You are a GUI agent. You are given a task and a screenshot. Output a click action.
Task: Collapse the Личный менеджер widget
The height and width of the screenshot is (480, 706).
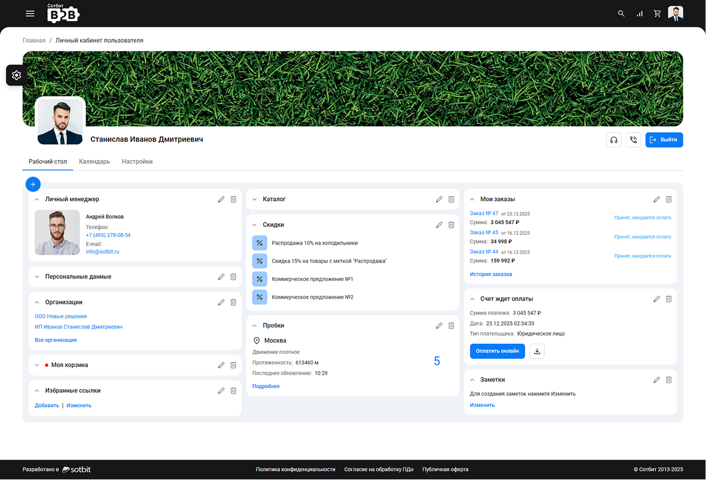37,199
